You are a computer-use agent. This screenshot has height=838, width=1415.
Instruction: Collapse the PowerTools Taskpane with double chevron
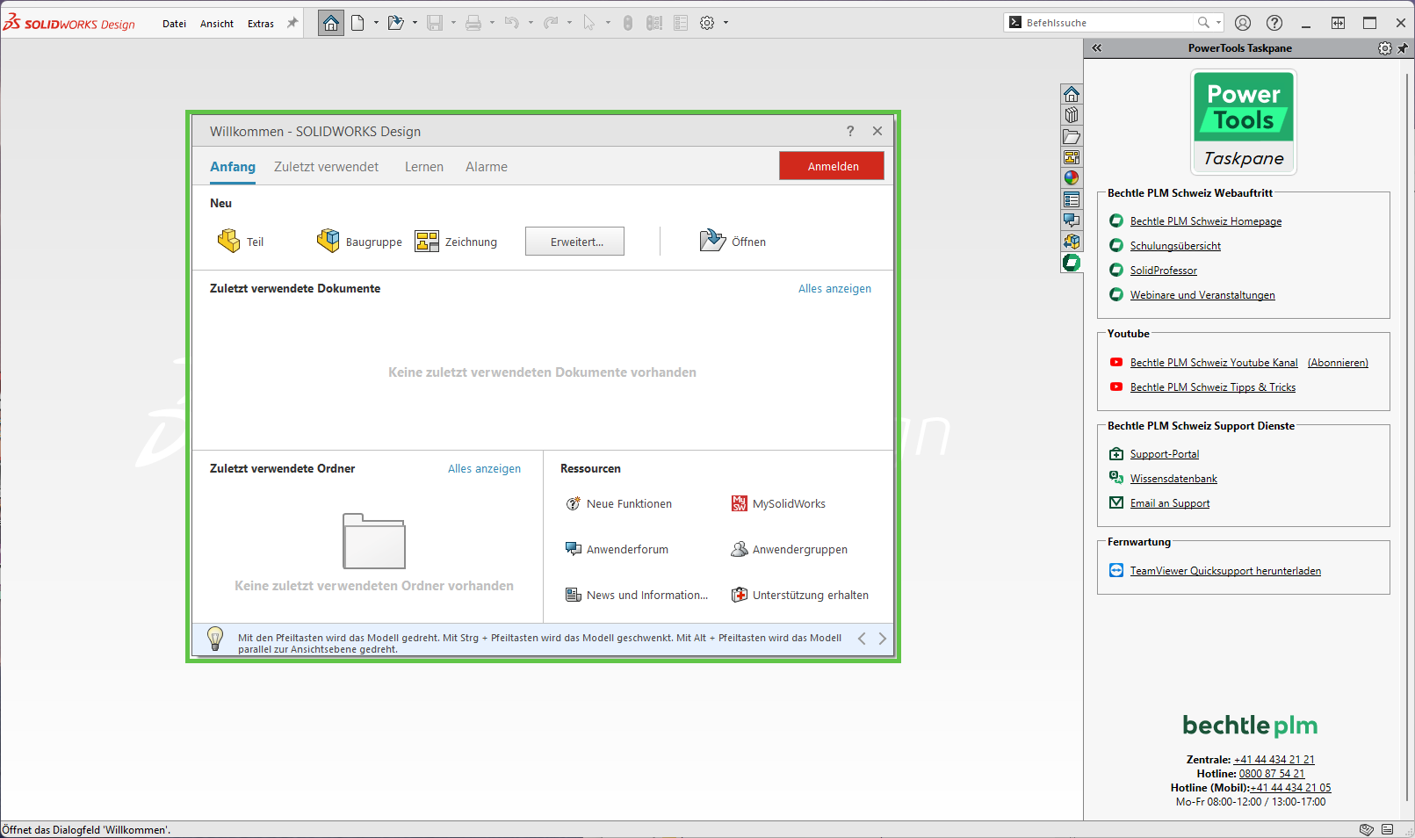pos(1097,48)
